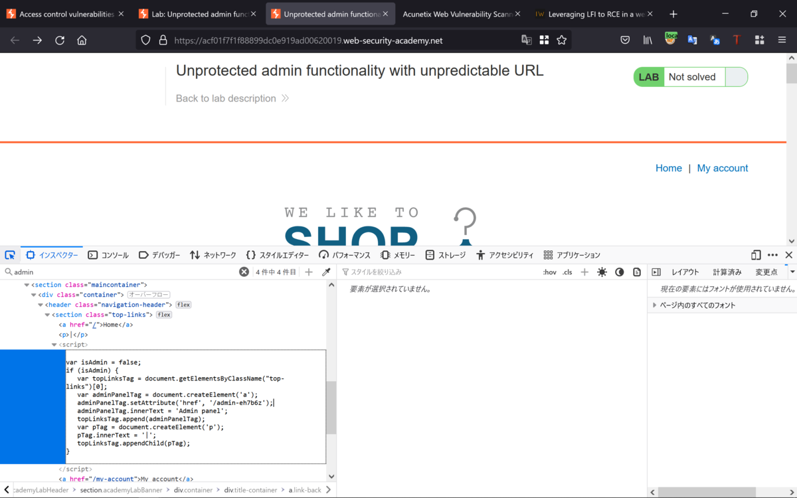Collapse the three-pane inspector sidebar
This screenshot has height=498, width=797.
(656, 272)
